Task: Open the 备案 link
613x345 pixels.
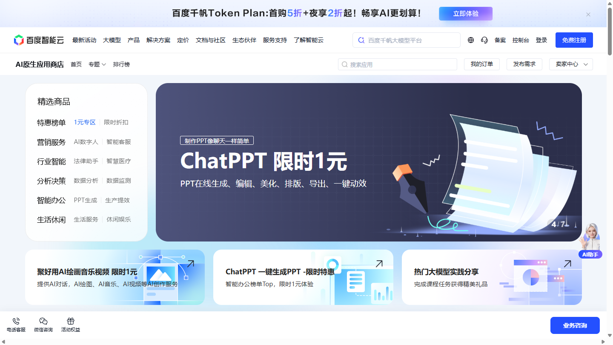Action: pos(500,40)
